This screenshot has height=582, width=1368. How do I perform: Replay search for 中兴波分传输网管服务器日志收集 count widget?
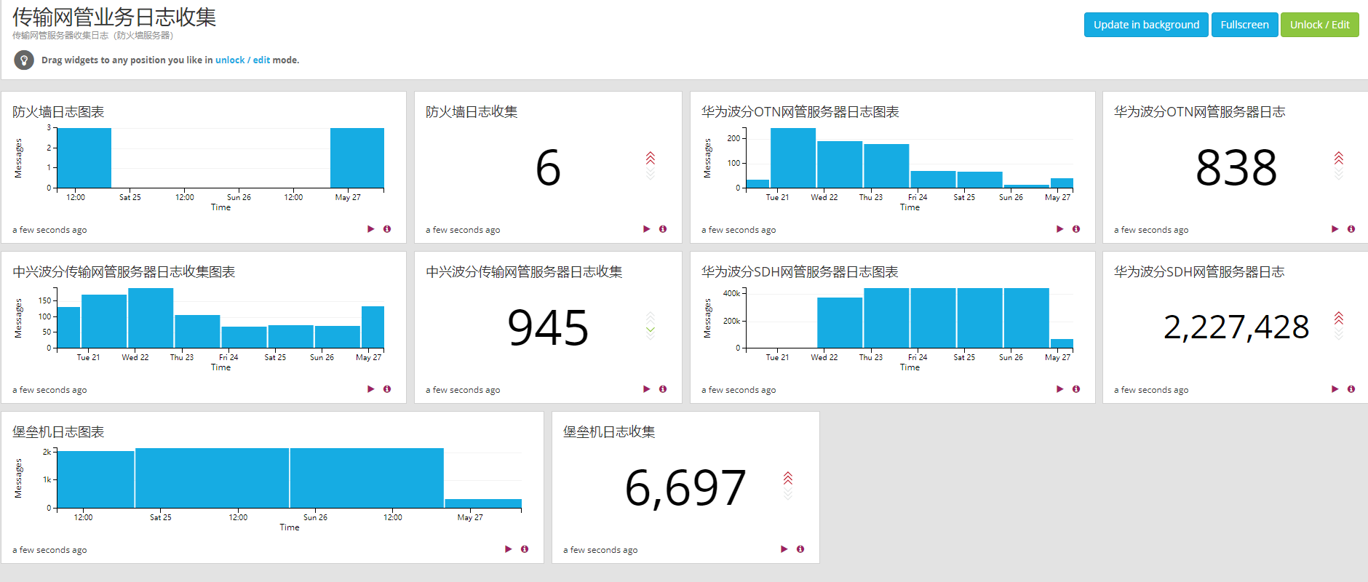[x=647, y=389]
